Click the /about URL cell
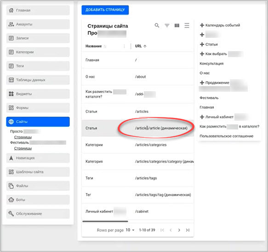 [140, 77]
